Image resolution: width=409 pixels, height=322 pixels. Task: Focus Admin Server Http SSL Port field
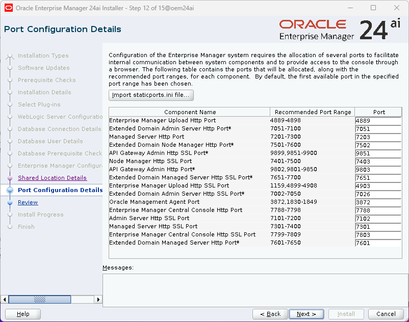(x=378, y=219)
